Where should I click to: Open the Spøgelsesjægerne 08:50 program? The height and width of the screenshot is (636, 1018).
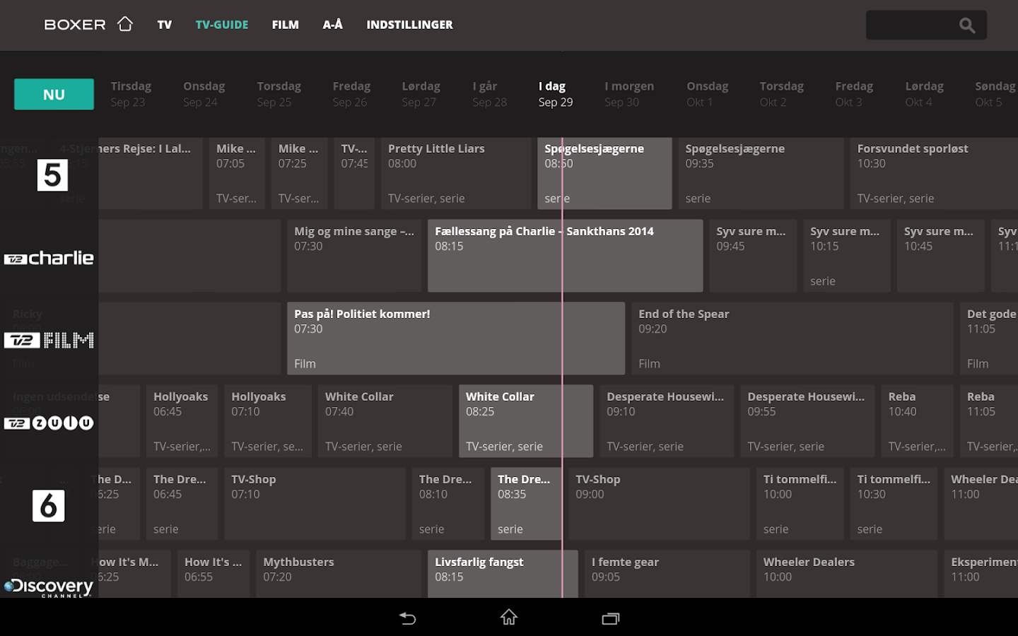604,173
